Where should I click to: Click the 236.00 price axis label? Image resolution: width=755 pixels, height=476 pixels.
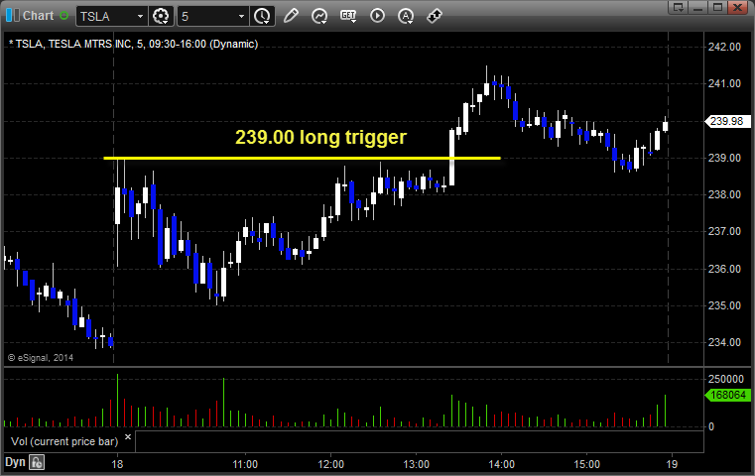tap(724, 269)
